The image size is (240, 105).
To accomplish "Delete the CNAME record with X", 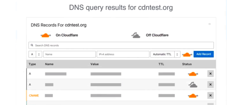I will click(210, 95).
